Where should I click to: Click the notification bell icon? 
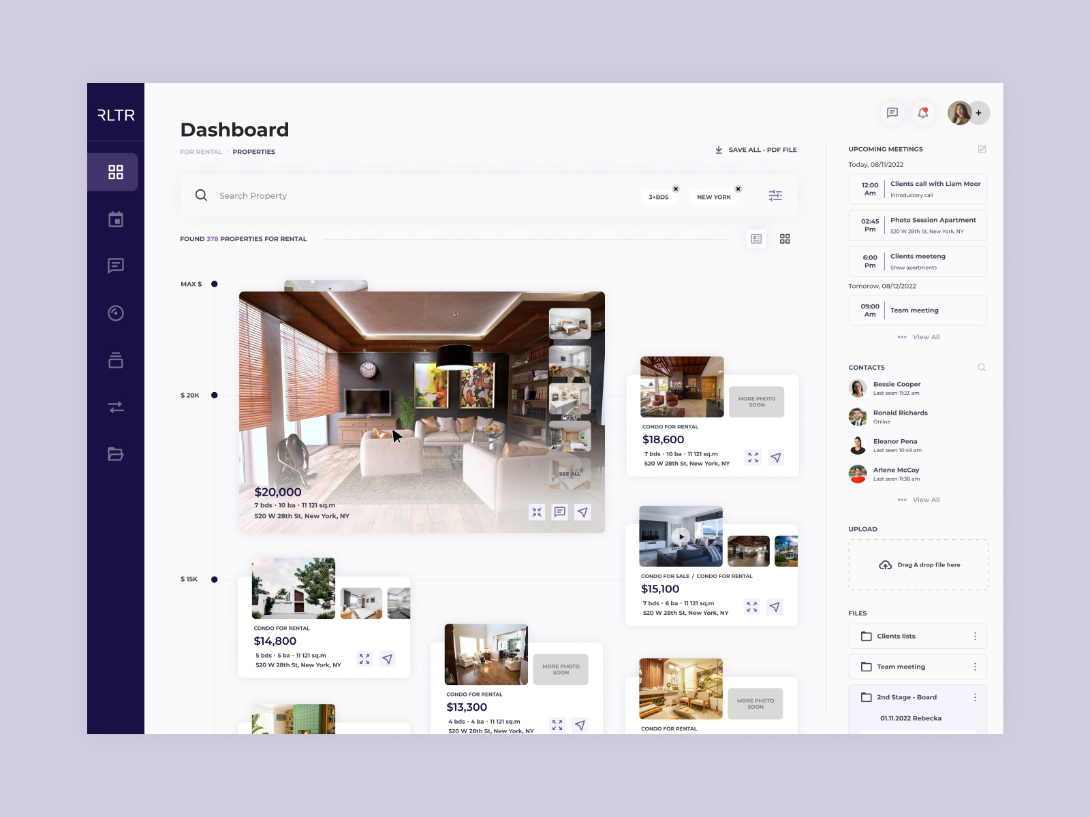924,113
